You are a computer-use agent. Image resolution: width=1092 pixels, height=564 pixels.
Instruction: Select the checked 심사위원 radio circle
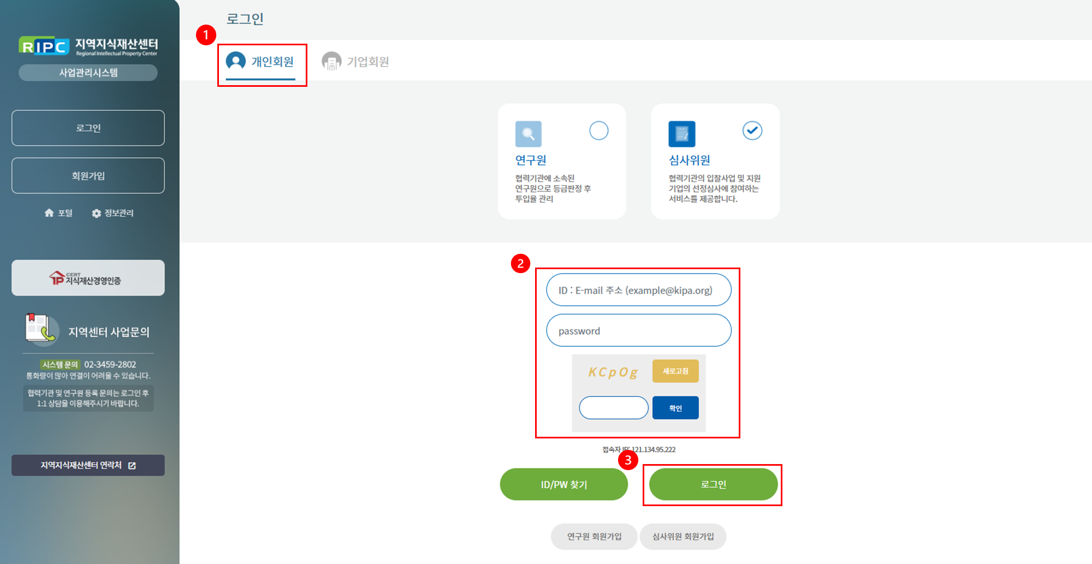[x=752, y=130]
